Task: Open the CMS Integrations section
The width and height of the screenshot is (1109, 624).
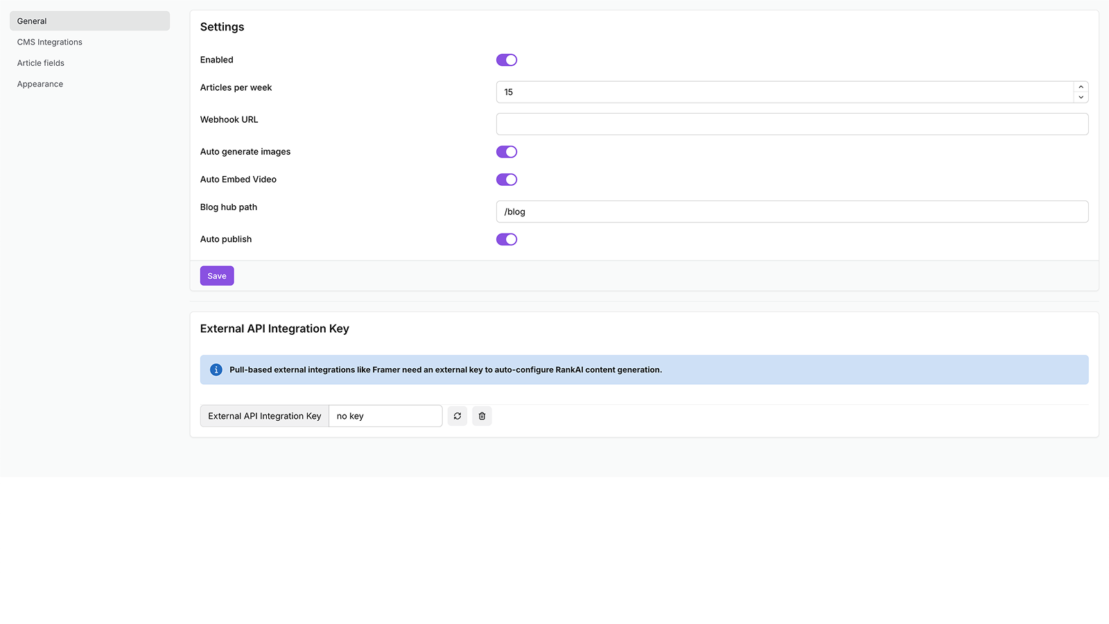Action: [x=49, y=42]
